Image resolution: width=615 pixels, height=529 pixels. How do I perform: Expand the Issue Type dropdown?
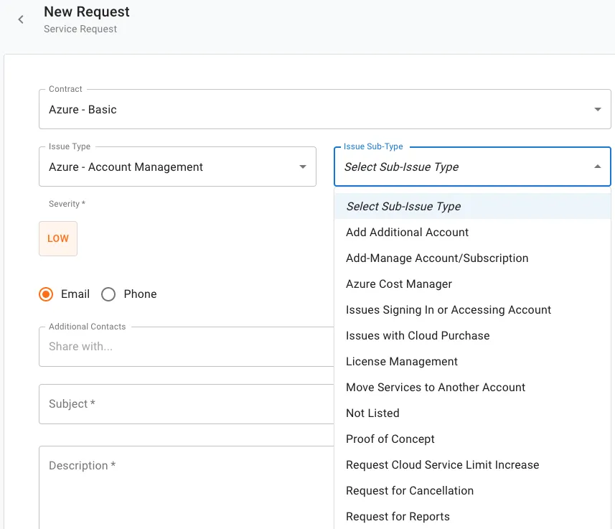178,167
